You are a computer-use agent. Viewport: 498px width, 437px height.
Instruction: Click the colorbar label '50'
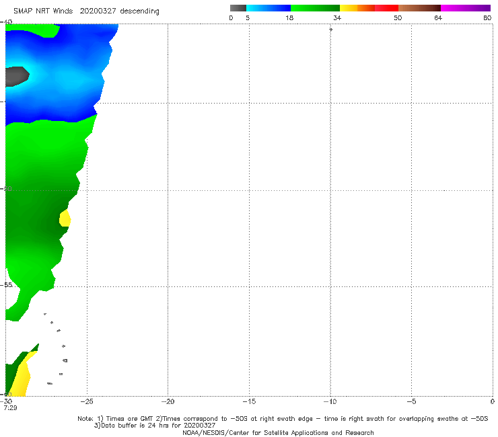click(398, 18)
